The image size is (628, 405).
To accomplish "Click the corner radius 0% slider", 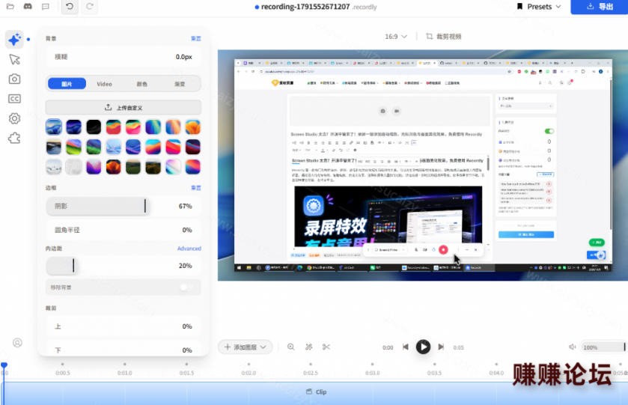I will [x=124, y=230].
